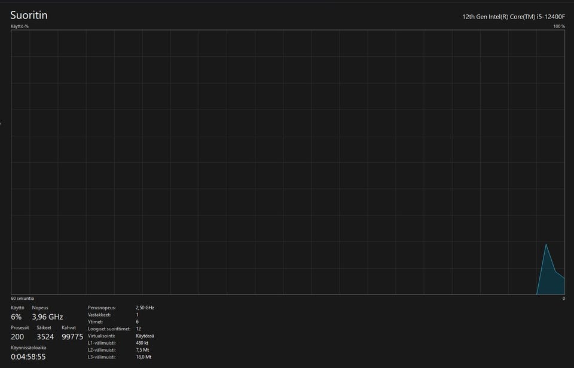This screenshot has height=368, width=574.
Task: Click the "100 %" graph scale label
Action: (559, 26)
